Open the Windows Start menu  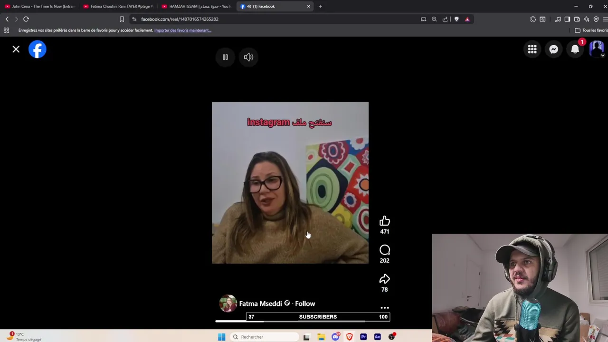pos(221,337)
